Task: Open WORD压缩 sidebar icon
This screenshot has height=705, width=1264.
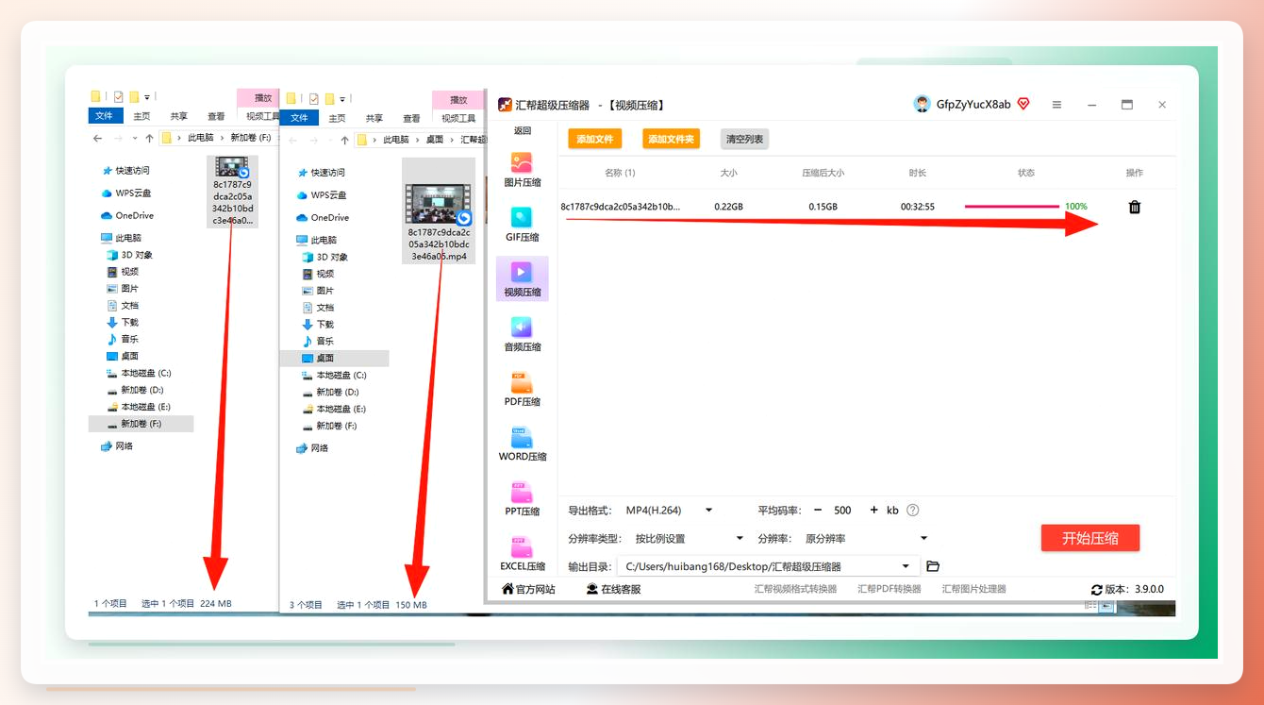Action: click(522, 444)
